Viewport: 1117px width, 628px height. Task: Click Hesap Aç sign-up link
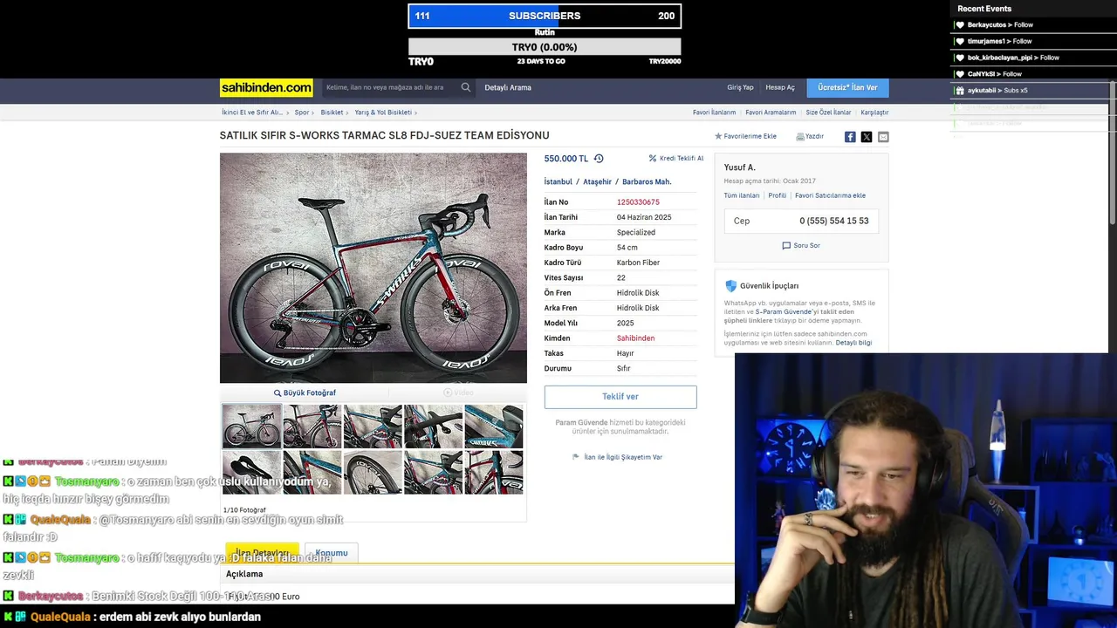pos(780,87)
